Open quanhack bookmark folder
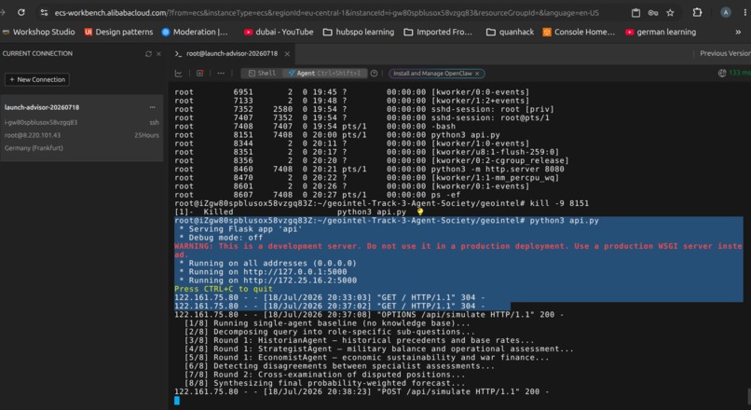The image size is (751, 410). click(x=510, y=32)
